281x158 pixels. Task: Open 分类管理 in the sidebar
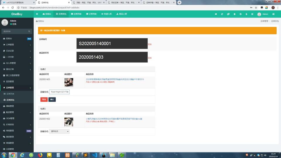click(x=17, y=149)
